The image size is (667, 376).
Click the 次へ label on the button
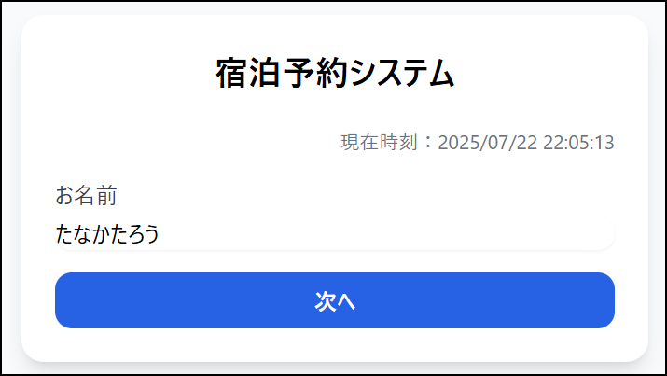pyautogui.click(x=335, y=301)
